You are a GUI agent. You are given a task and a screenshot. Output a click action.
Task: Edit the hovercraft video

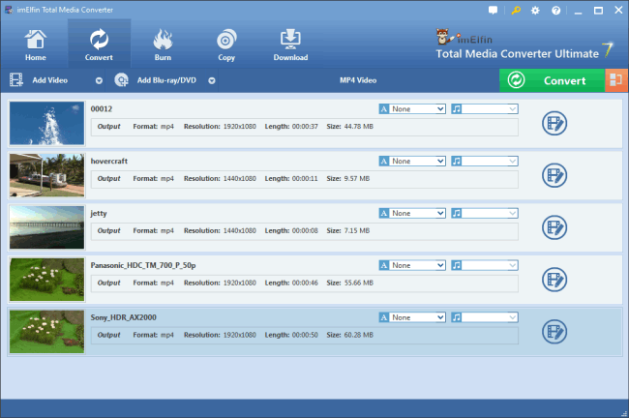(x=554, y=175)
